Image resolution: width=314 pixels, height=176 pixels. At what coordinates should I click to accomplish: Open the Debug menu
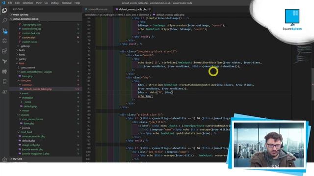[x=54, y=3]
